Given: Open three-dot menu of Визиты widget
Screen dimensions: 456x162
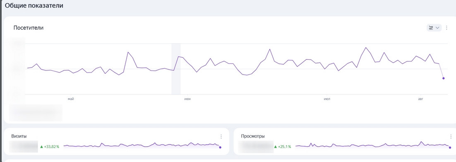Looking at the screenshot, I should 221,136.
